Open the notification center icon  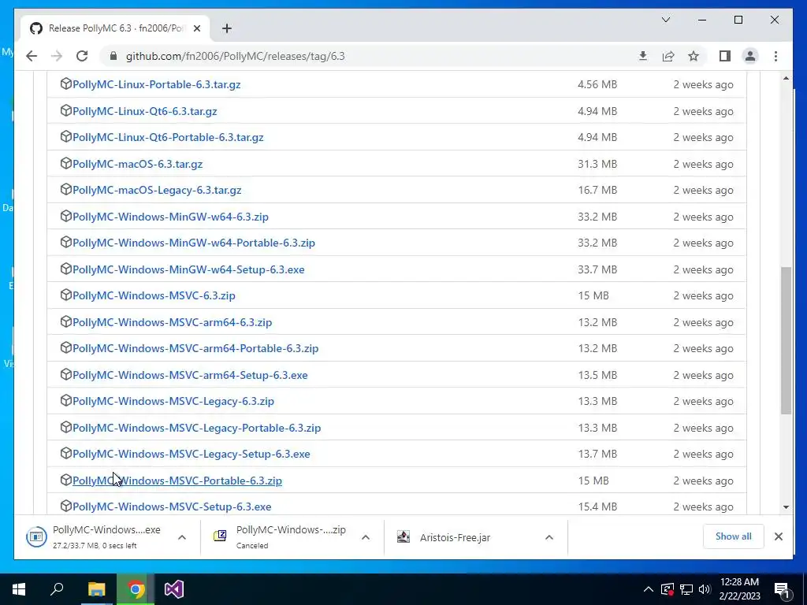[781, 589]
